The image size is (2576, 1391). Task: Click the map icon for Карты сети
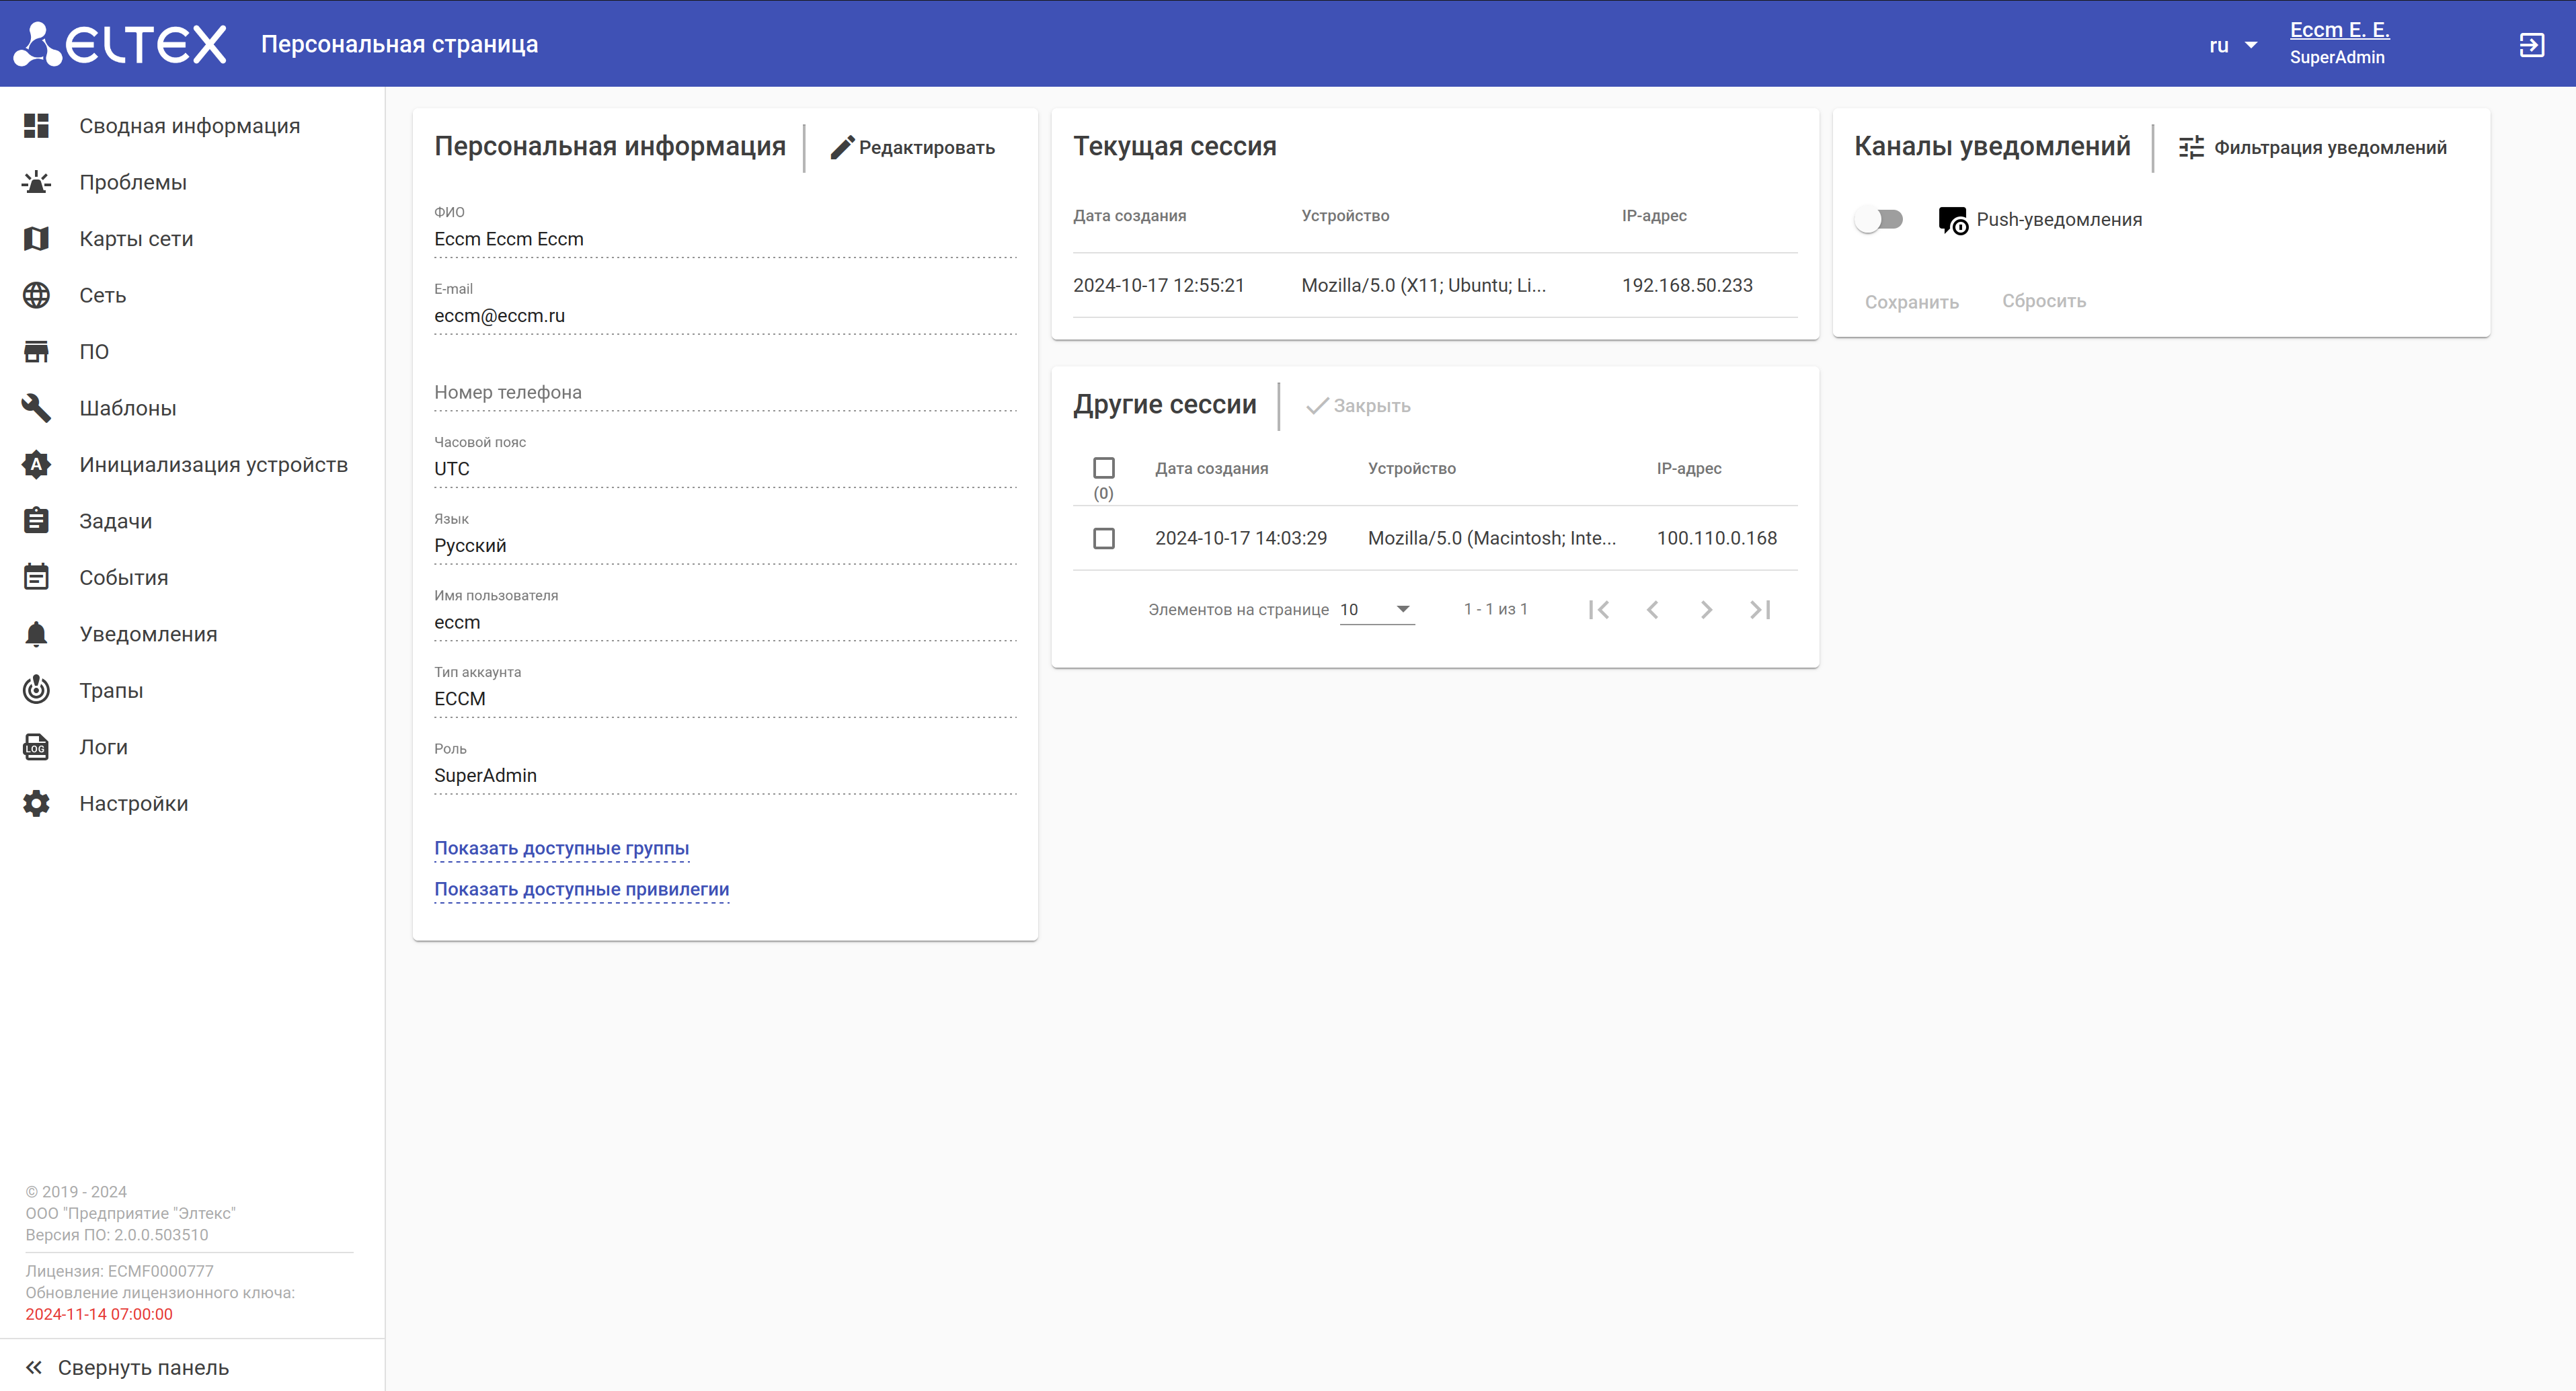36,239
